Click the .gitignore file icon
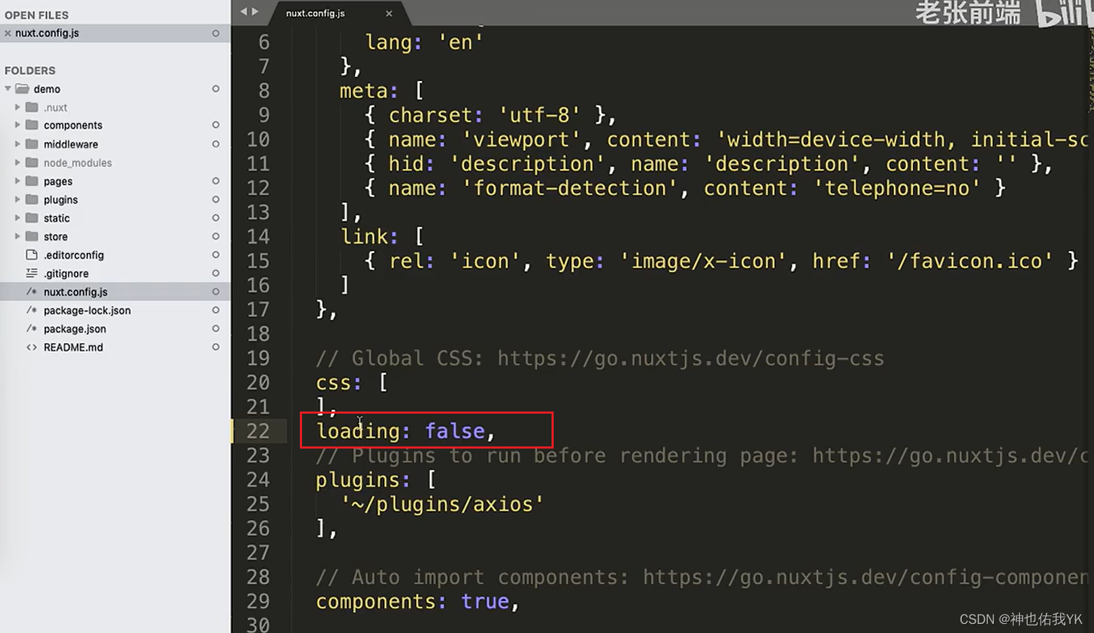1094x633 pixels. coord(31,273)
